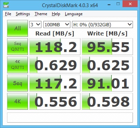Expand the test size dropdown 100MiB
This screenshot has height=128, width=140.
pyautogui.click(x=57, y=24)
